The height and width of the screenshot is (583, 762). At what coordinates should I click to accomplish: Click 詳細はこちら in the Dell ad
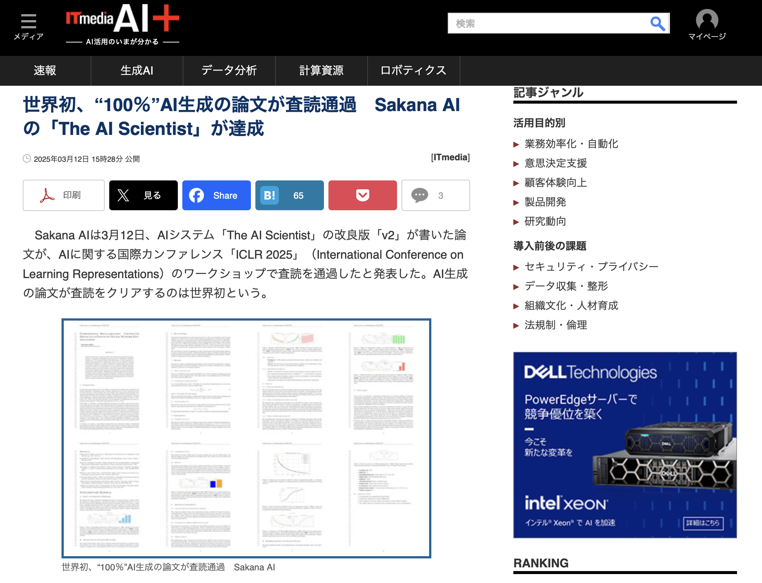703,523
